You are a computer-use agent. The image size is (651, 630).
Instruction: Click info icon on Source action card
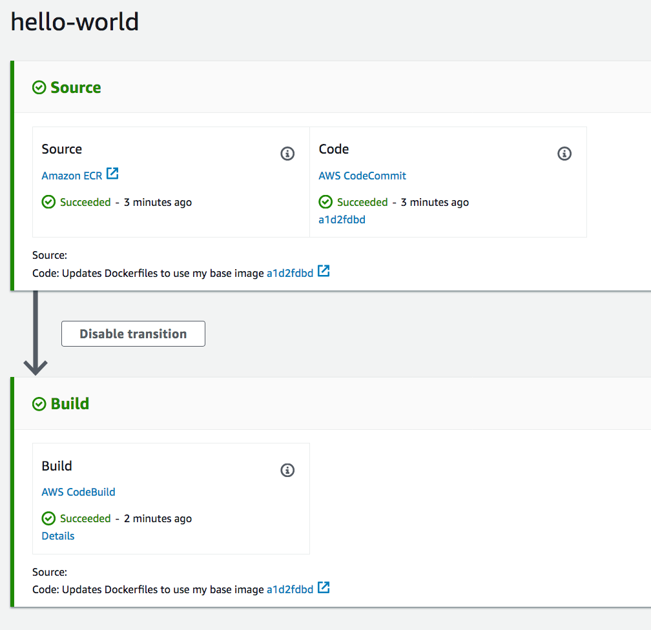287,154
